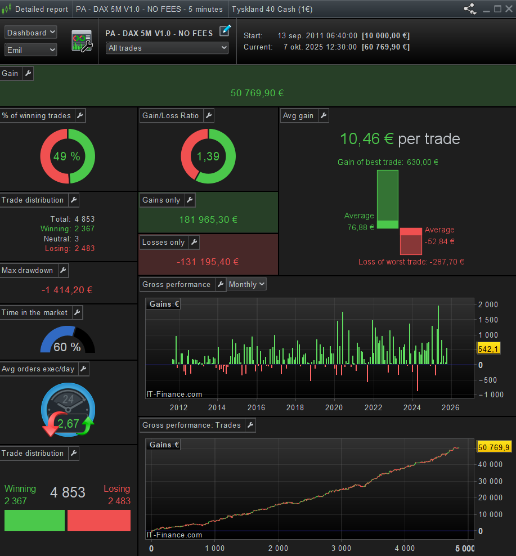Viewport: 516px width, 556px height.
Task: Open the Emil dropdown selector
Action: (x=31, y=50)
